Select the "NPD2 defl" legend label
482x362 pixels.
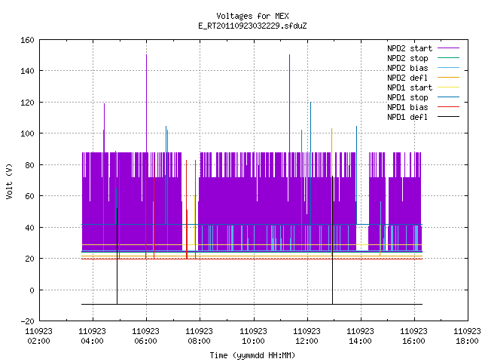407,78
